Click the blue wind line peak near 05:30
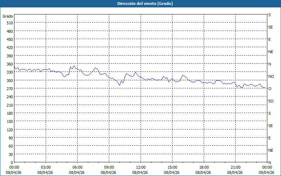 (x=74, y=66)
